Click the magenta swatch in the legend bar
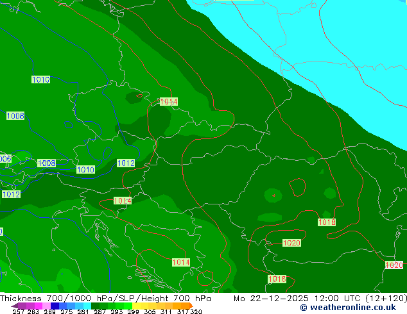 tap(39, 306)
